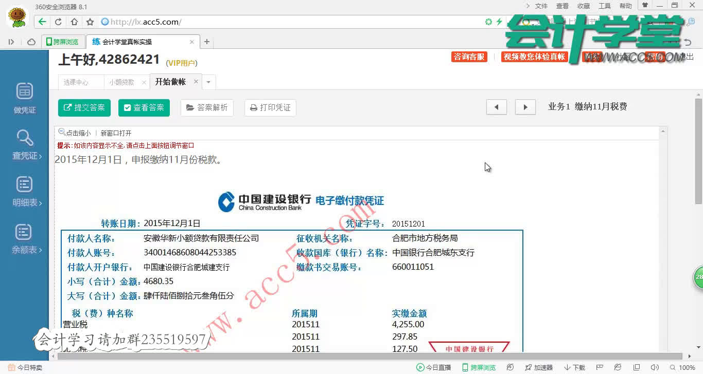Go back with the green back arrow

(x=42, y=22)
